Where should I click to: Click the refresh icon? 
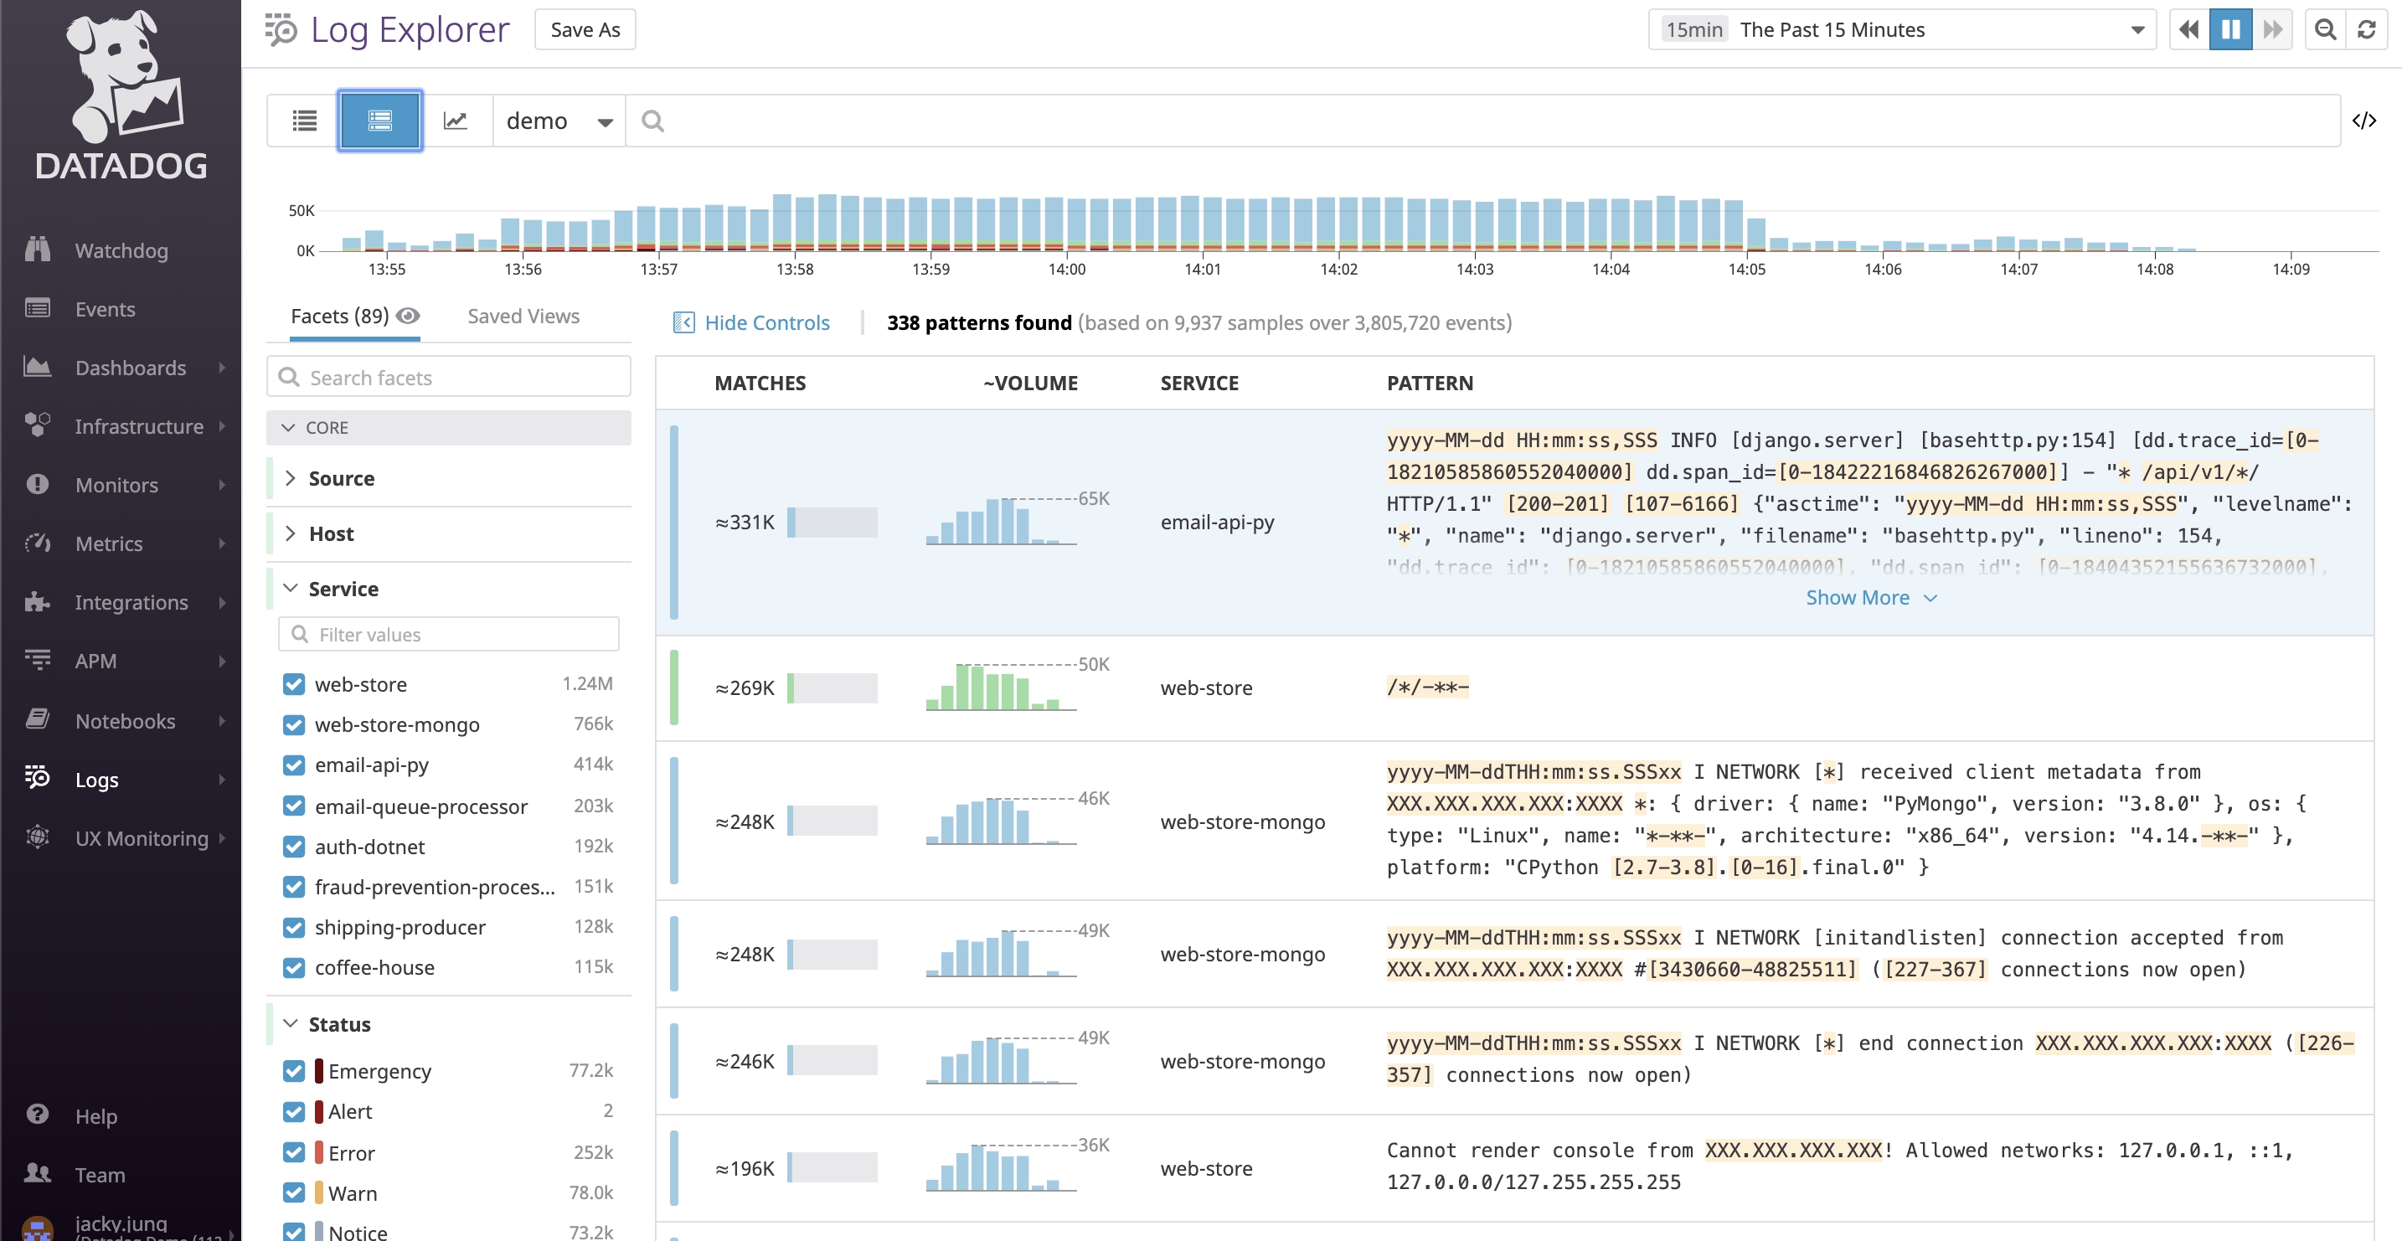pyautogui.click(x=2367, y=30)
